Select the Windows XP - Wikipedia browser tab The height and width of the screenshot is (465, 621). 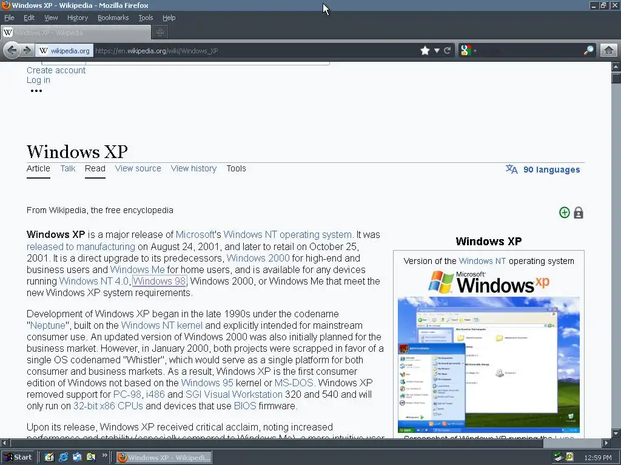[x=76, y=33]
